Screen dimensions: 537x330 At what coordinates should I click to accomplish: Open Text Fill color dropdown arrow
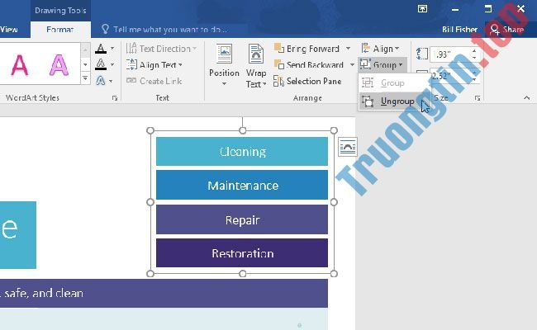click(x=112, y=49)
